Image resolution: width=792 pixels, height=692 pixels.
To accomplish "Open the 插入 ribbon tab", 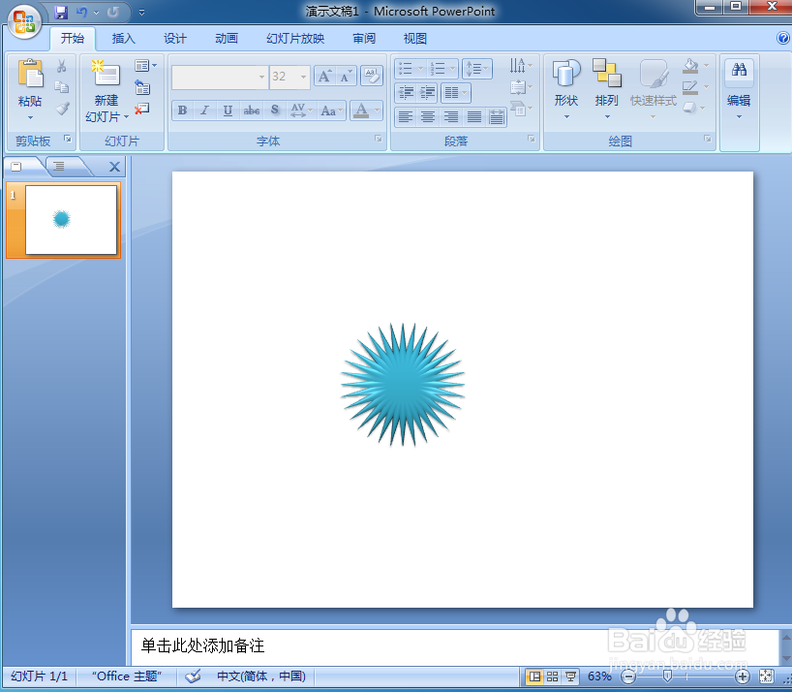I will click(x=123, y=39).
